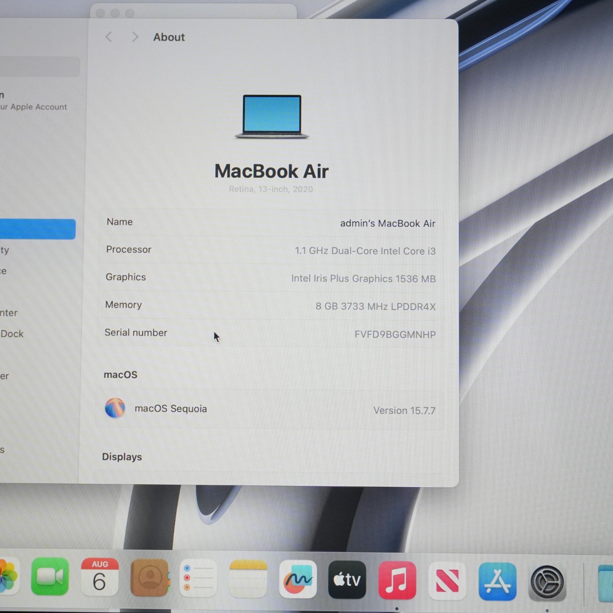
Task: Launch the Music app from the Dock
Action: [x=397, y=580]
